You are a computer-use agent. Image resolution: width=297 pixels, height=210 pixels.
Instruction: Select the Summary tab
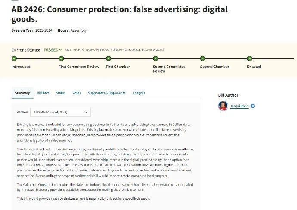click(x=22, y=93)
